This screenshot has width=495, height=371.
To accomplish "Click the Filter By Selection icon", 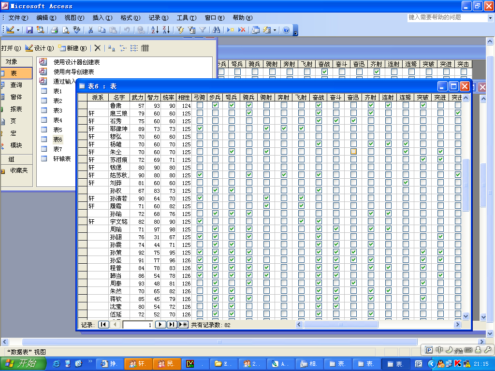I will [180, 30].
